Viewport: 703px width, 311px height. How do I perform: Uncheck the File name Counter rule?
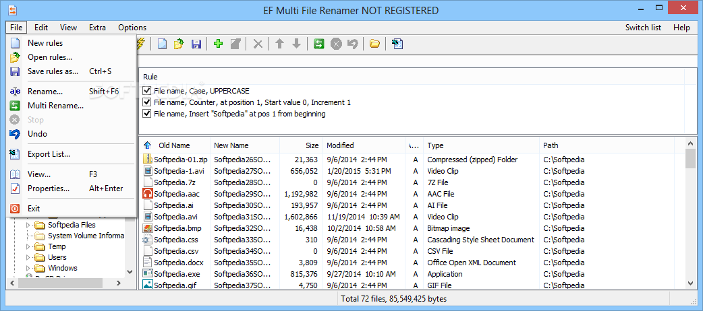146,102
